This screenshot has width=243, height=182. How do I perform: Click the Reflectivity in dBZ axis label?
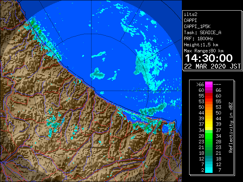231,127
